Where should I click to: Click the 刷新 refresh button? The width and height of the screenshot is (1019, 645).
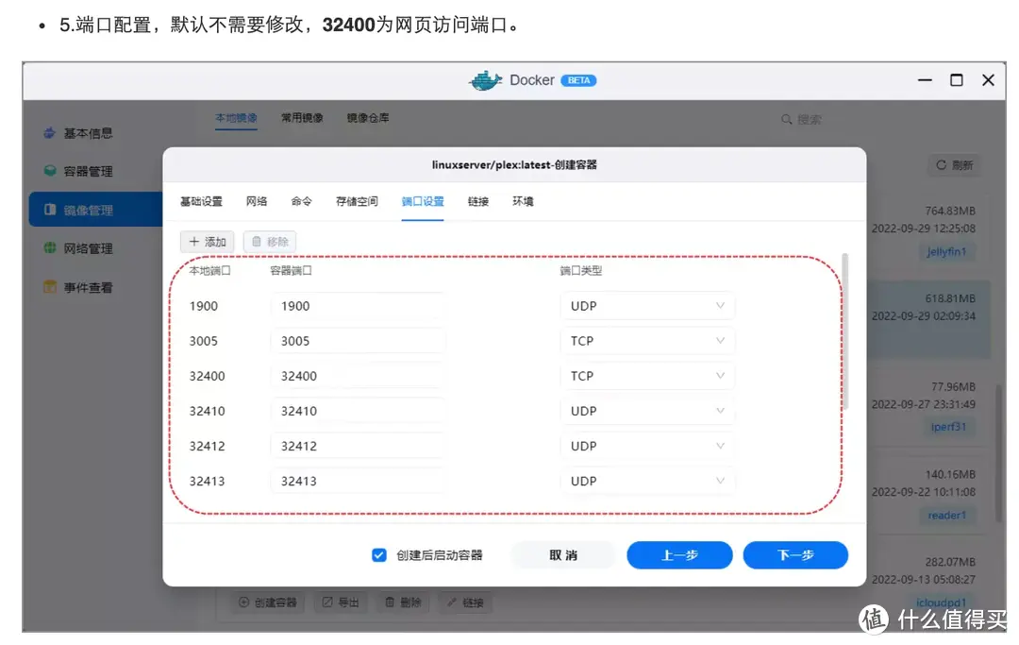[x=955, y=165]
